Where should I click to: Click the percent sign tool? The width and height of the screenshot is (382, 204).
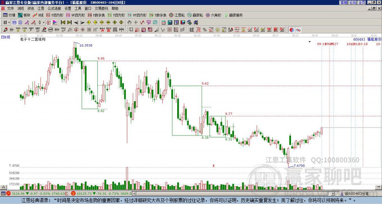pos(205,30)
